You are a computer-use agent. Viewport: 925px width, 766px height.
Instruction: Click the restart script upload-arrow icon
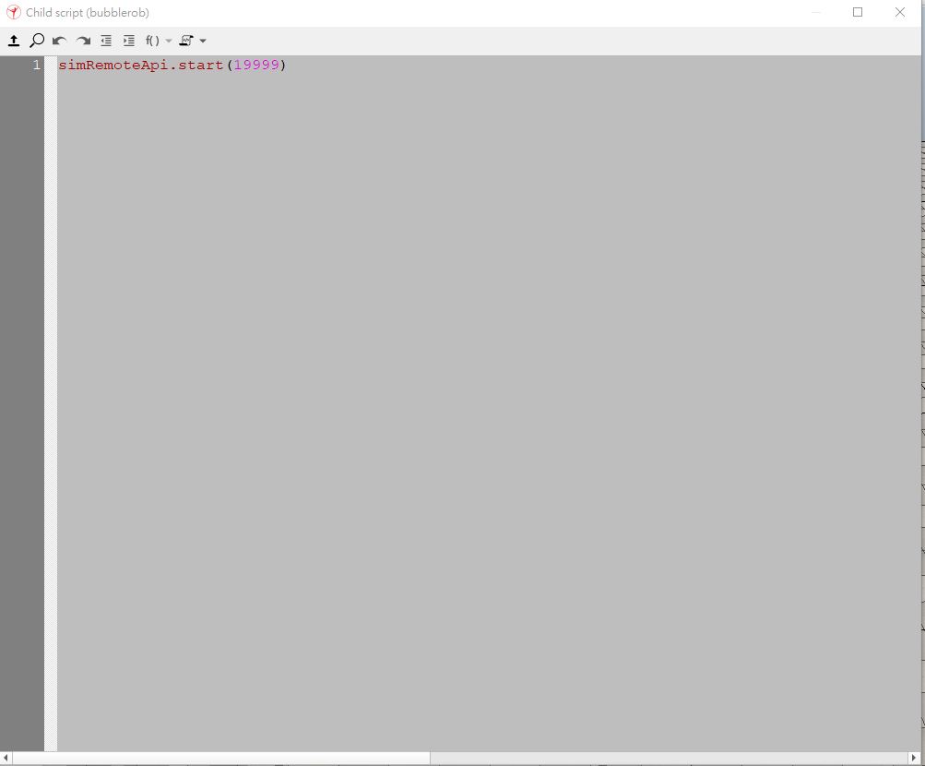pos(14,41)
